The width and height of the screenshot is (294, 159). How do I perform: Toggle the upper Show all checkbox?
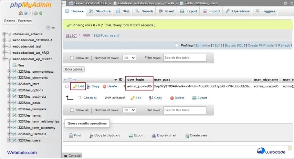pos(72,58)
